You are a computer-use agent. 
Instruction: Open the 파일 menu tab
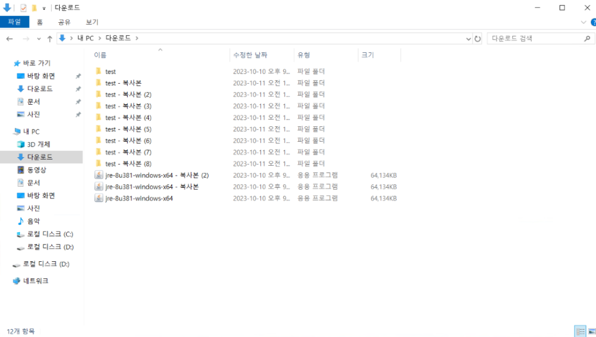click(14, 22)
